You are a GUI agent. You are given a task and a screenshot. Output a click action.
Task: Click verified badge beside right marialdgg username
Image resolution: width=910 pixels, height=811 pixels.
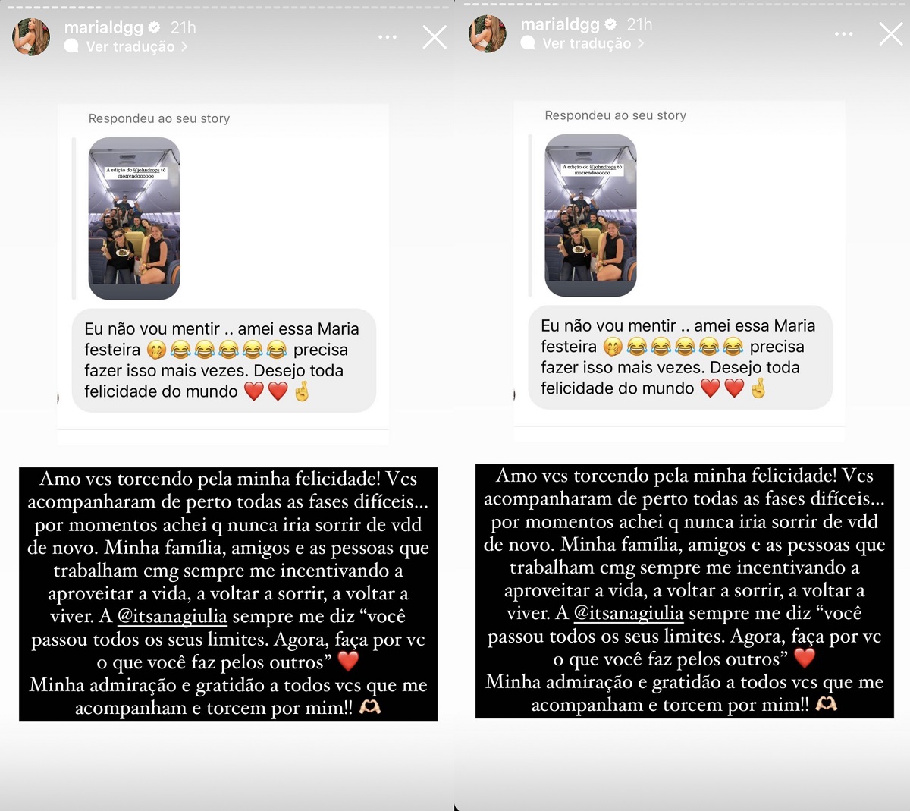tap(611, 24)
